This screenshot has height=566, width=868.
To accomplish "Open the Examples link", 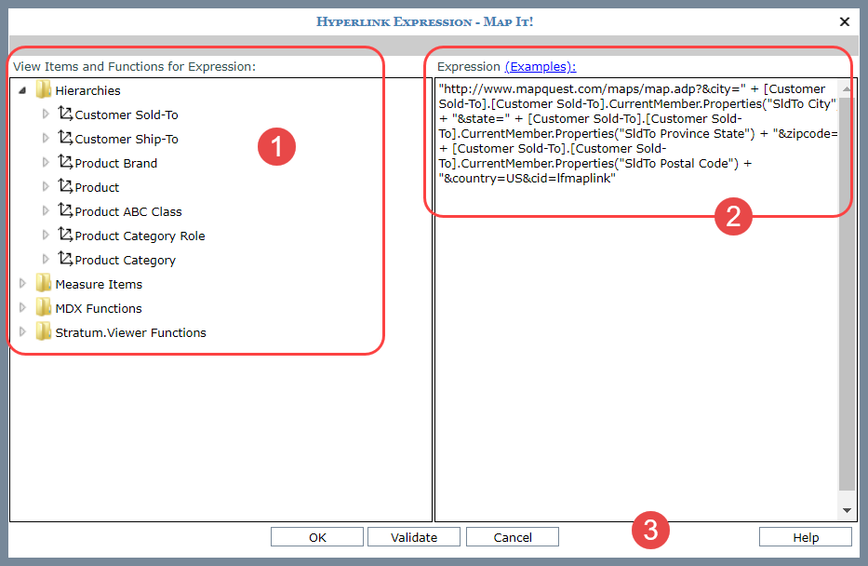I will pyautogui.click(x=540, y=66).
